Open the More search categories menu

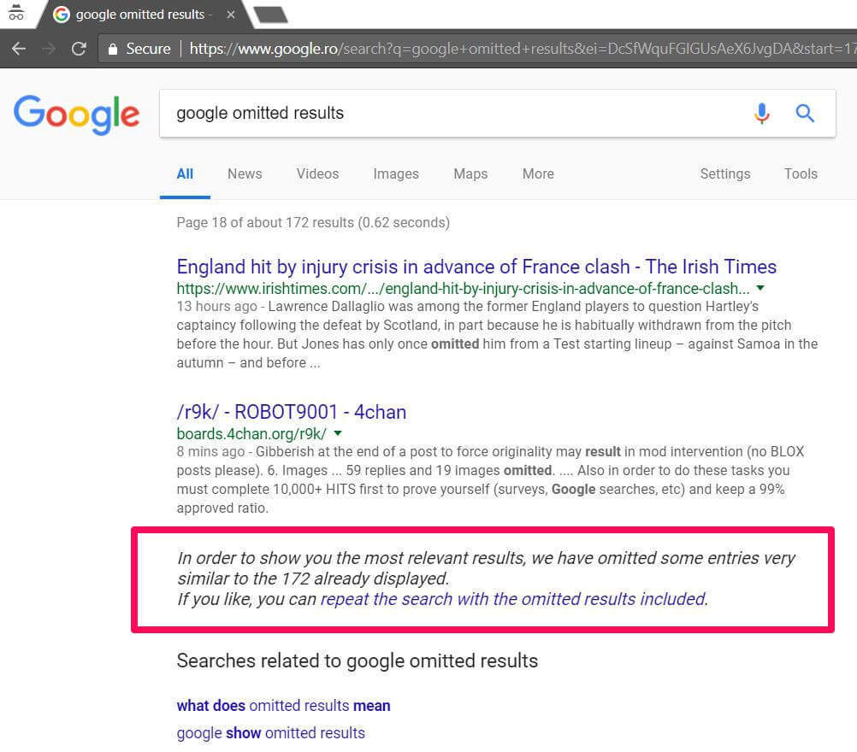pos(538,173)
